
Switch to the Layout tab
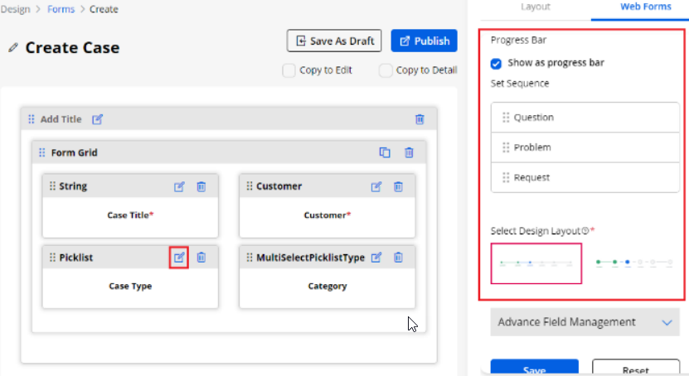click(535, 7)
